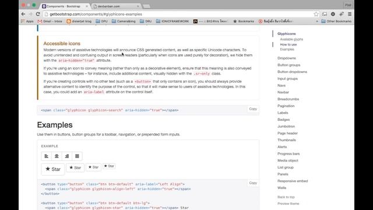Click the gear extension icon
This screenshot has width=373, height=210.
[x=333, y=14]
